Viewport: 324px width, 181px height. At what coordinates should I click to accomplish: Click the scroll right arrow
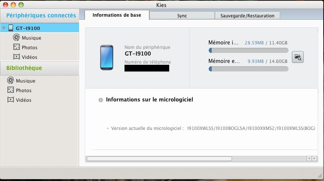coord(314,158)
